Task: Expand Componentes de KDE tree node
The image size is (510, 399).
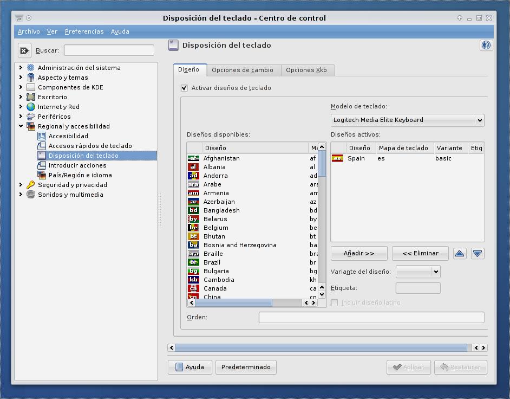Action: (21, 87)
